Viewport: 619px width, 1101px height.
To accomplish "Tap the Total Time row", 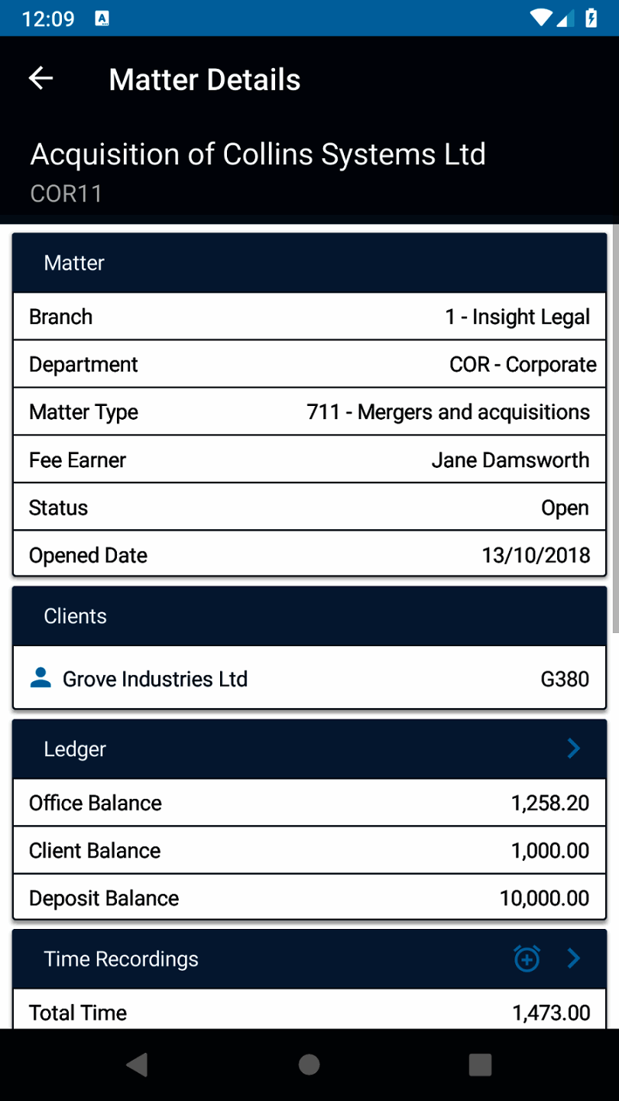I will (x=309, y=1012).
